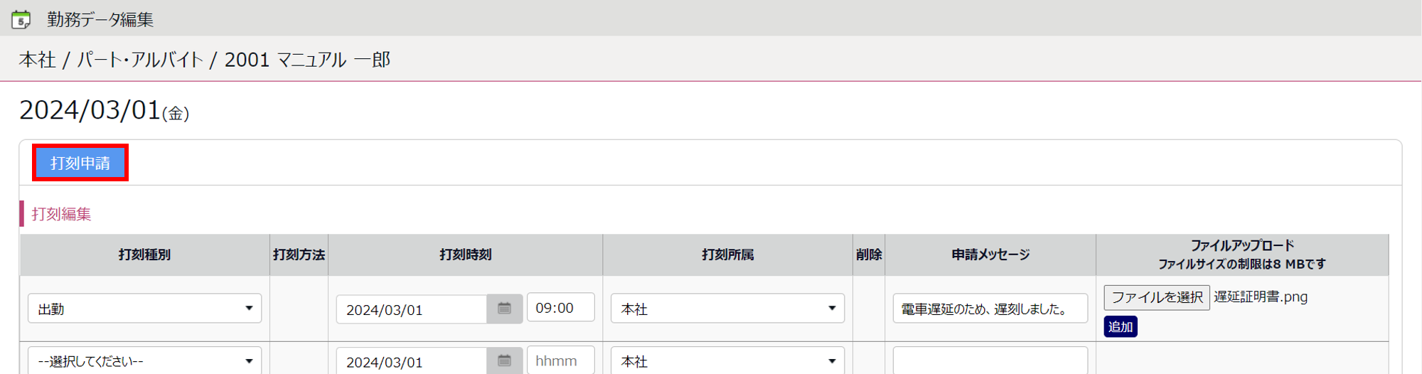Expand the --選択してください-- punch type dropdown
Image resolution: width=1422 pixels, height=374 pixels.
coord(144,360)
